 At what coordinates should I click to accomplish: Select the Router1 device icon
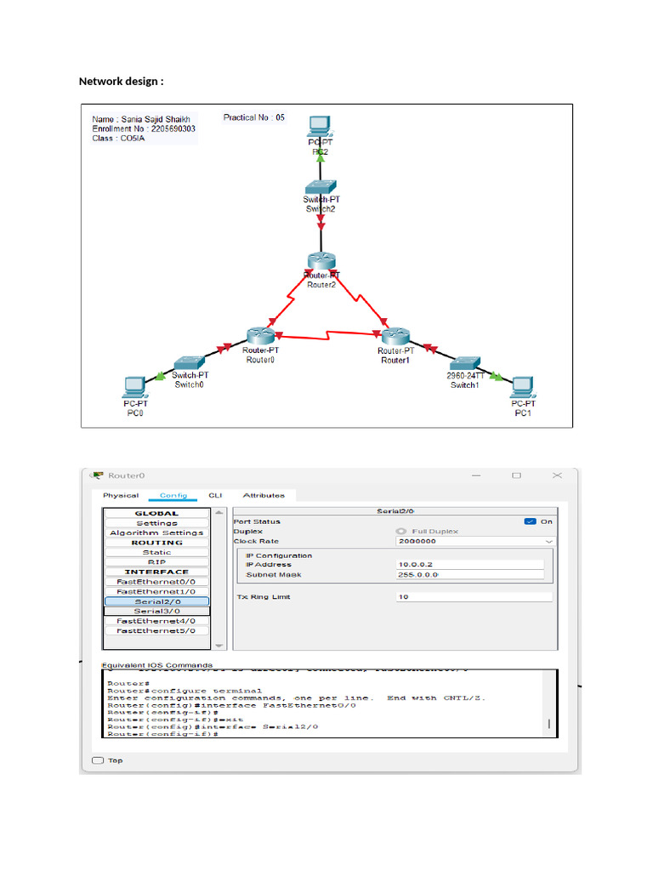(395, 336)
